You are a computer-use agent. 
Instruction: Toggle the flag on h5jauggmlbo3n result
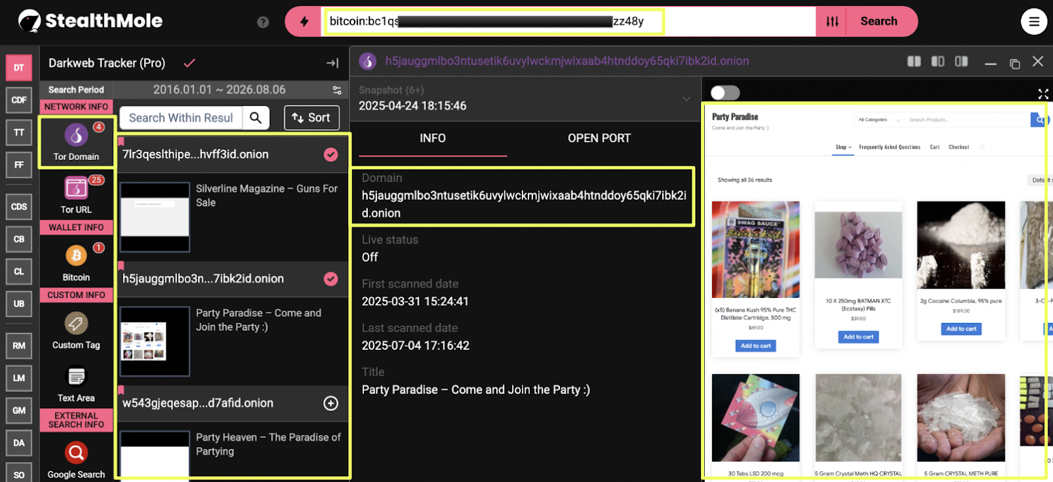coord(121,266)
